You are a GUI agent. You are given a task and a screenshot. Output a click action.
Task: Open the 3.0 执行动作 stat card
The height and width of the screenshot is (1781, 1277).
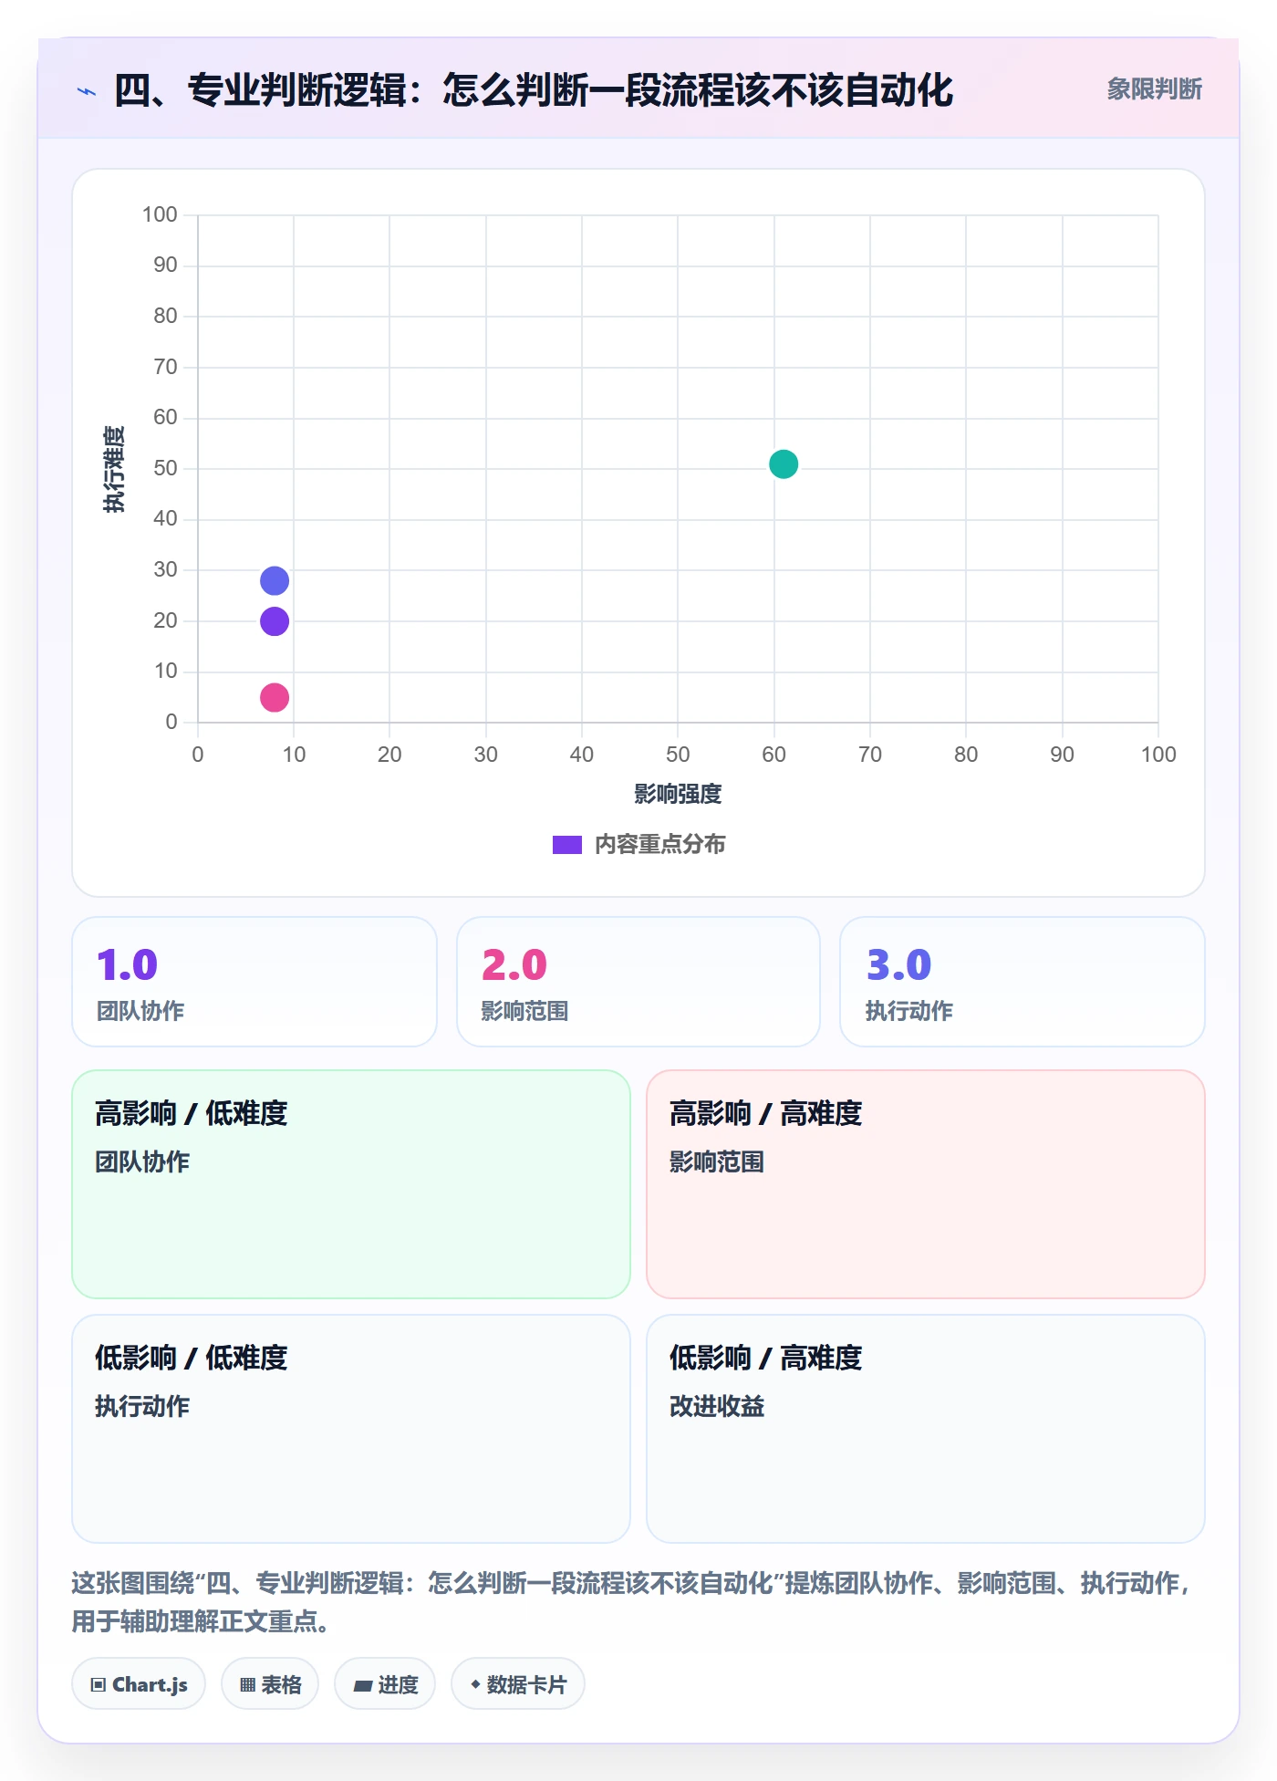pyautogui.click(x=1023, y=982)
